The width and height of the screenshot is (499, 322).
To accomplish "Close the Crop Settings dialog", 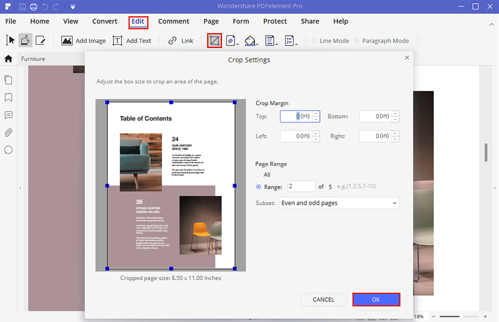I will 407,57.
